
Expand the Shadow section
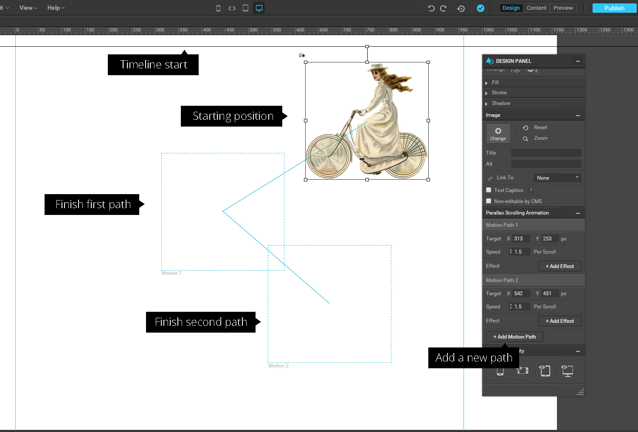[500, 103]
